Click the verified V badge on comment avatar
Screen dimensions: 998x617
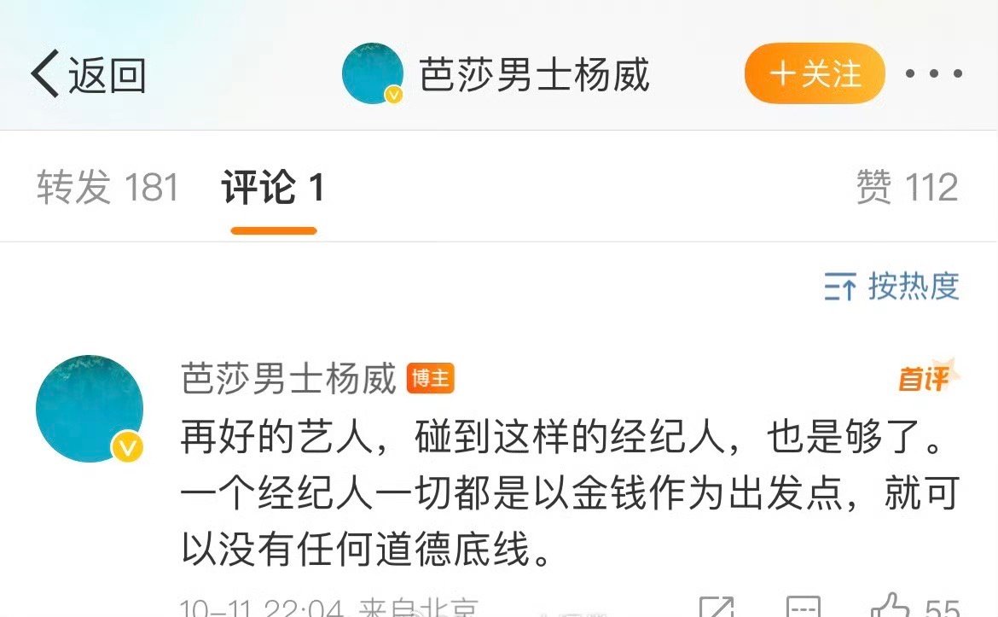(127, 447)
